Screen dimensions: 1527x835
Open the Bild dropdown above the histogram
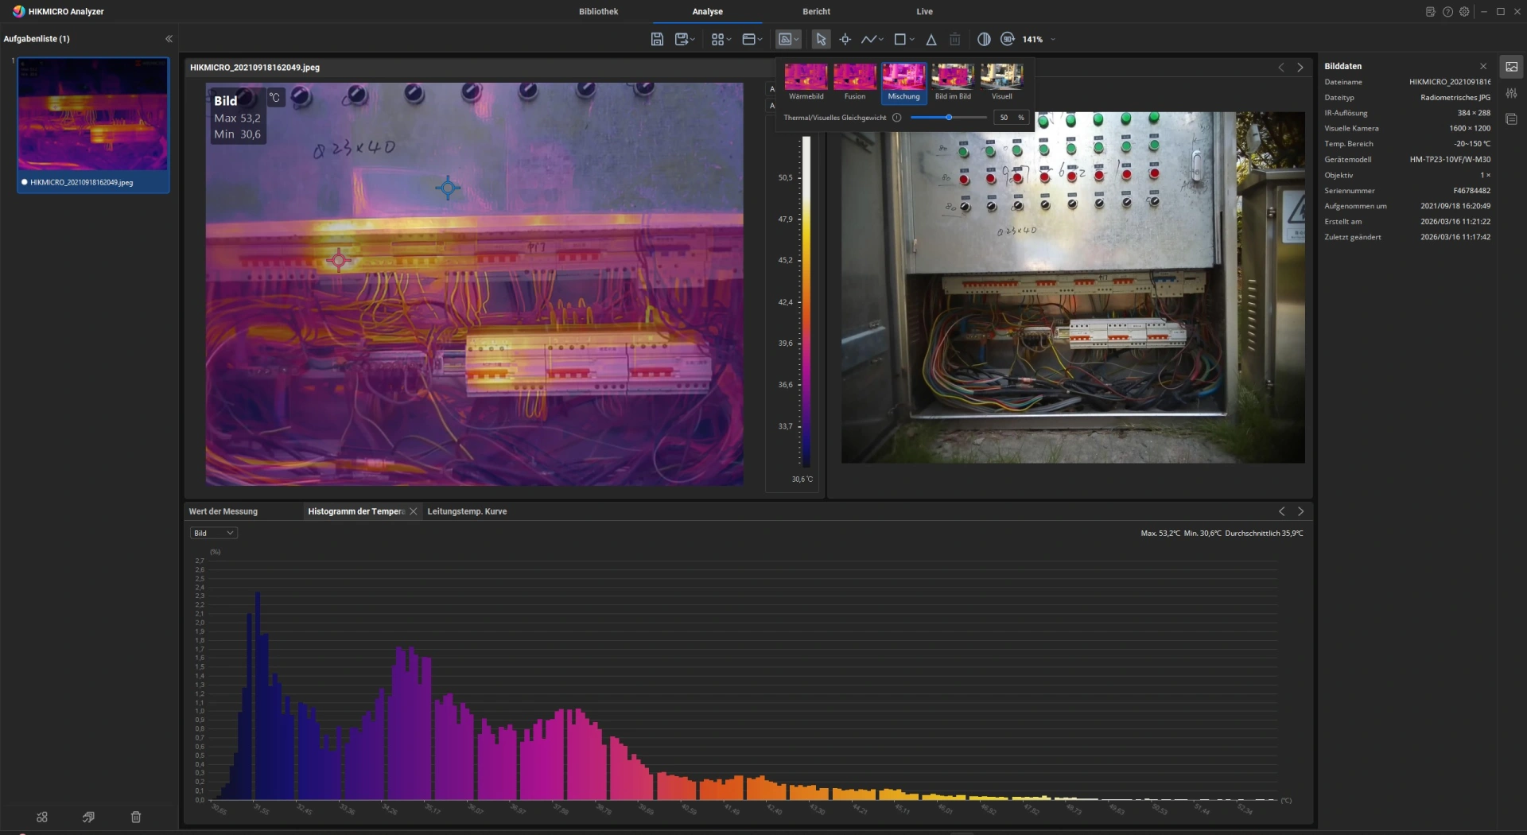(213, 533)
